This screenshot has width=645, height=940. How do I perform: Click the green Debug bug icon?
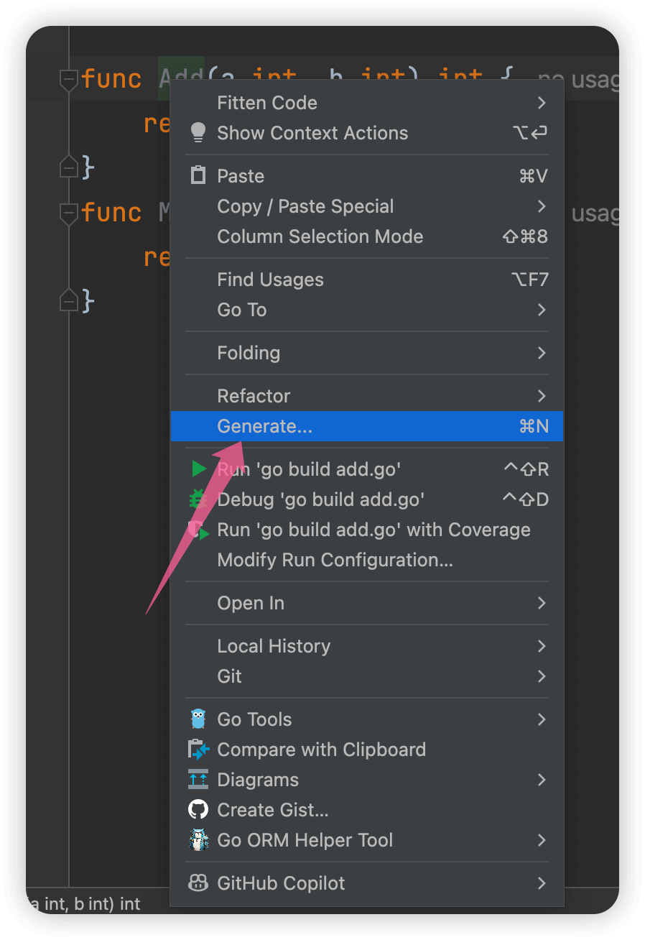(x=198, y=499)
